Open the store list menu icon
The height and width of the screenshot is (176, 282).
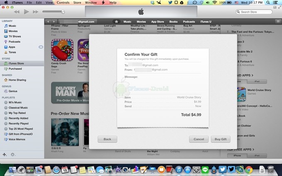(x=277, y=22)
